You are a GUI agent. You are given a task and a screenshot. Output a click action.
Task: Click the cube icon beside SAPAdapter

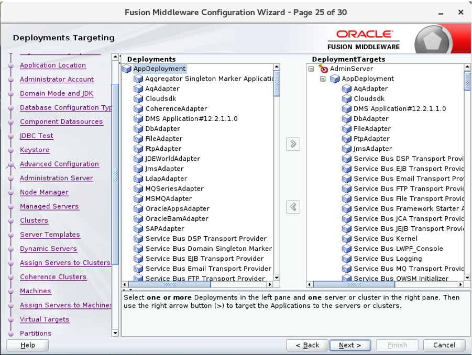[x=138, y=229]
